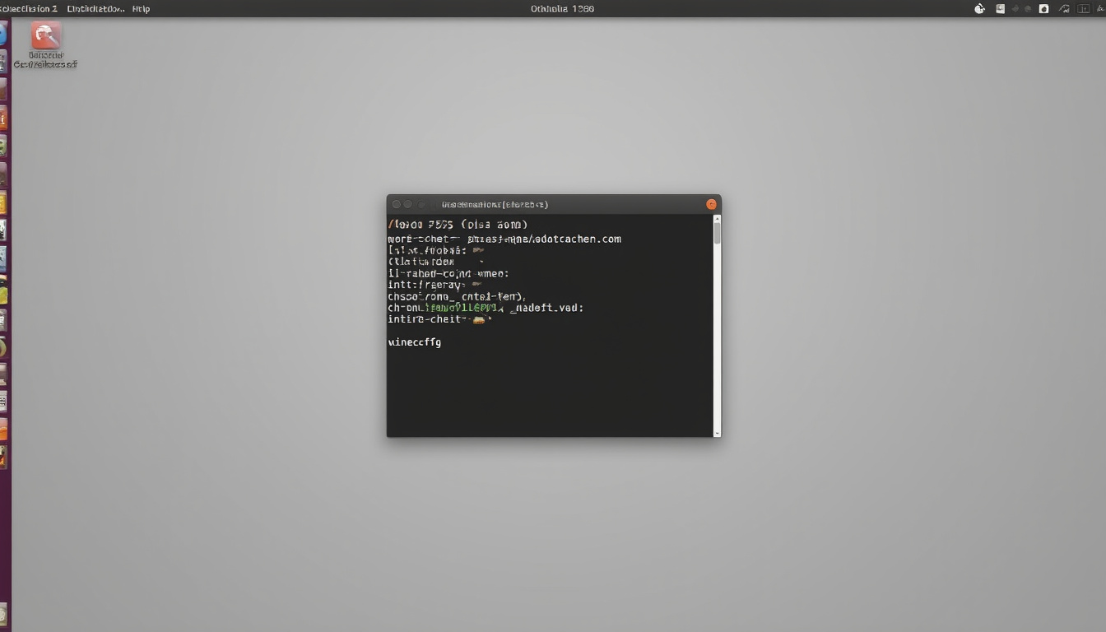Open the network signal indicator in the tray
The image size is (1106, 632).
(1064, 9)
